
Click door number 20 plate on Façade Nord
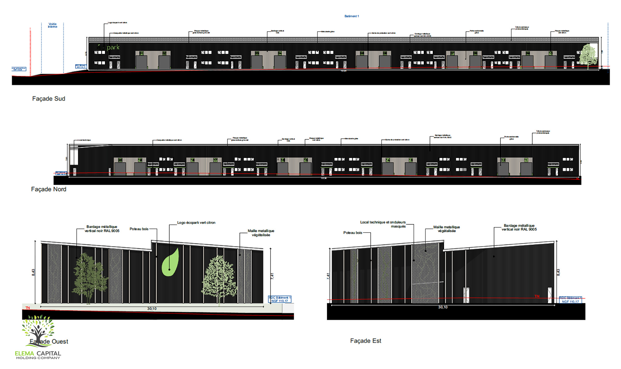click(x=120, y=160)
